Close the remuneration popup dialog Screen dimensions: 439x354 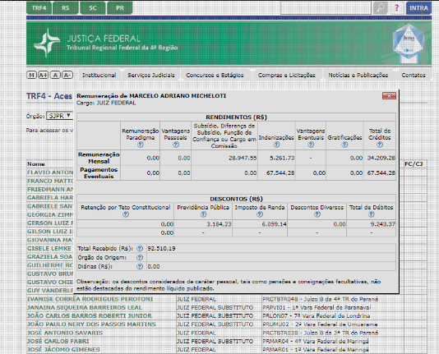tap(389, 96)
